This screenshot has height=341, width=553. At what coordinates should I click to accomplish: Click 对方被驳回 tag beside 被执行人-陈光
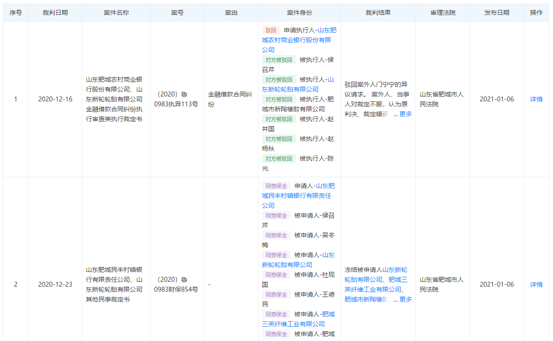tap(279, 159)
